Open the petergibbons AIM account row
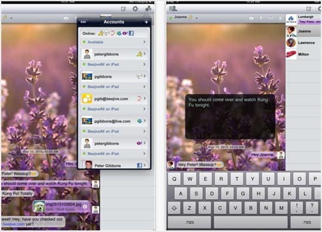 click(114, 54)
